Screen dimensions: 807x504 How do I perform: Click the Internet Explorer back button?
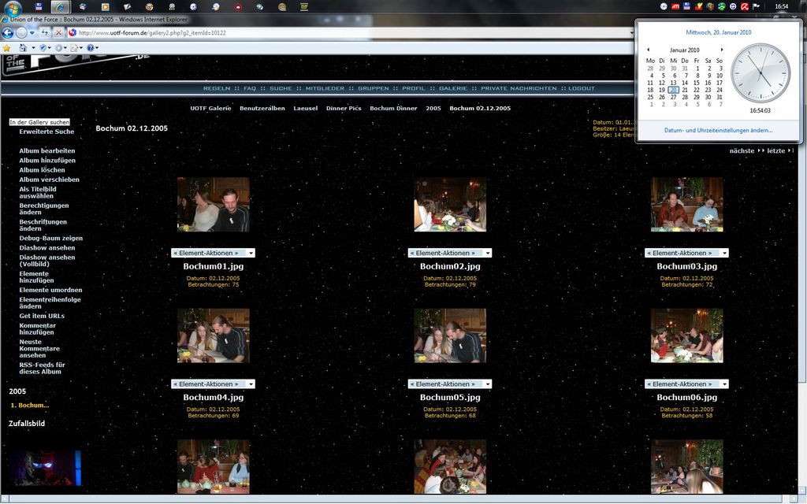pos(8,32)
